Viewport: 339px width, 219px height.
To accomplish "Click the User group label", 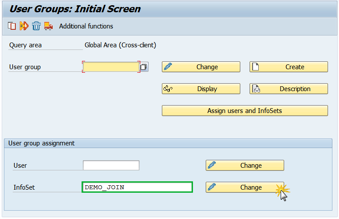I will (x=25, y=67).
